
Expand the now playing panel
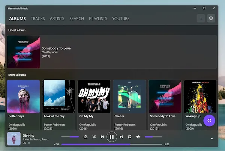point(212,139)
